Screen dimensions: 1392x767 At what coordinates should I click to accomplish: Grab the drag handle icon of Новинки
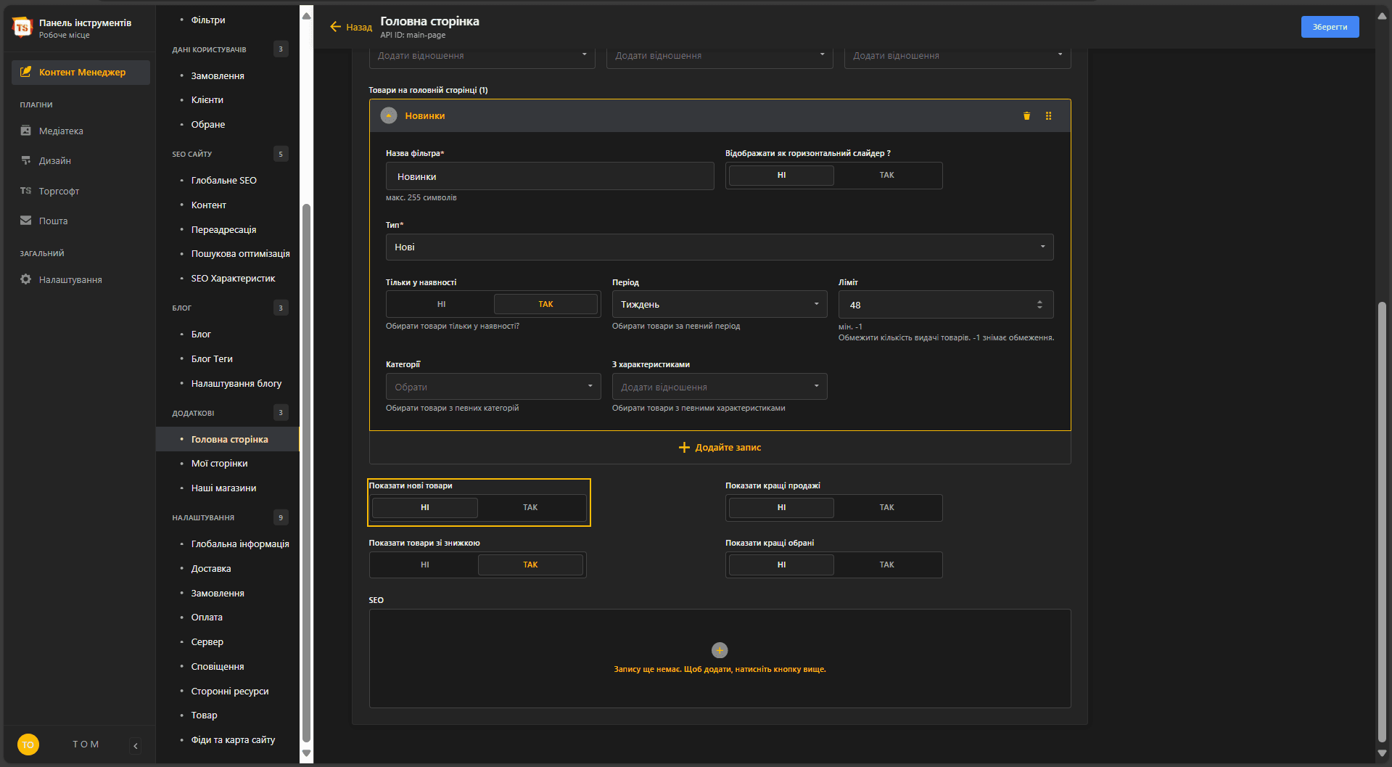(1048, 116)
